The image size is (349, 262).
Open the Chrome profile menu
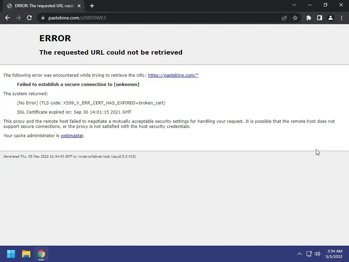point(331,18)
